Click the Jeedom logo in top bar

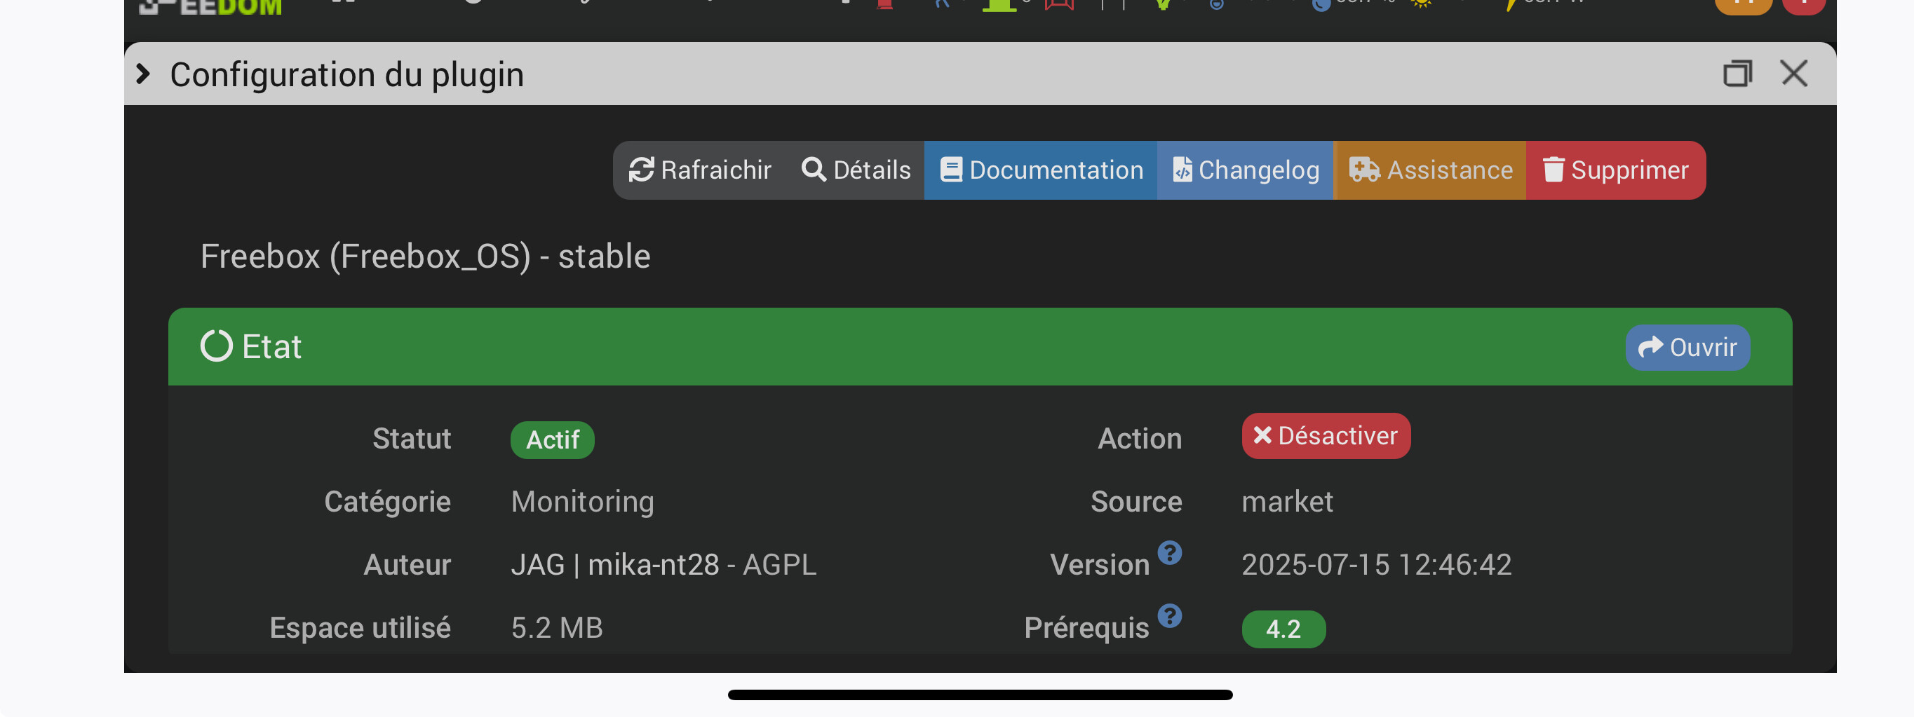(212, 7)
